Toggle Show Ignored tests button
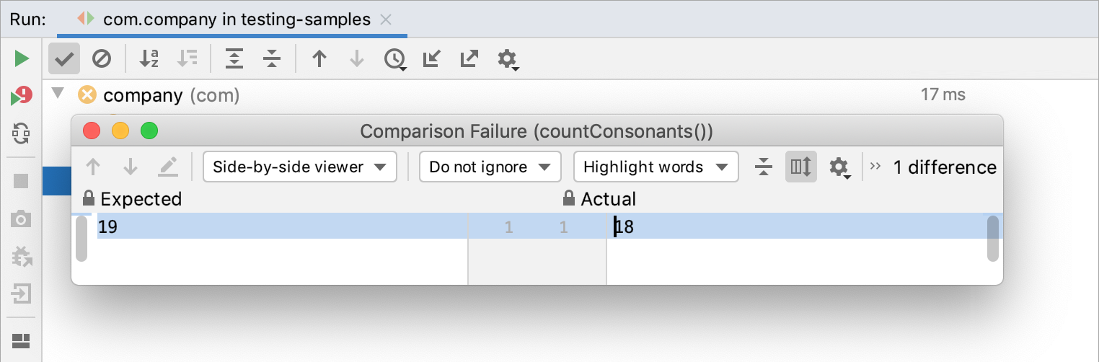1099x362 pixels. coord(102,58)
